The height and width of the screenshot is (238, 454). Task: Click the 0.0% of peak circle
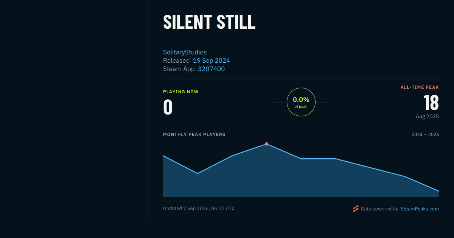pos(301,102)
